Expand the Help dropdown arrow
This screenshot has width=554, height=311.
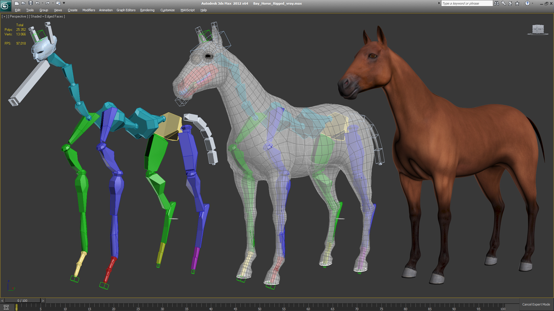tap(532, 3)
